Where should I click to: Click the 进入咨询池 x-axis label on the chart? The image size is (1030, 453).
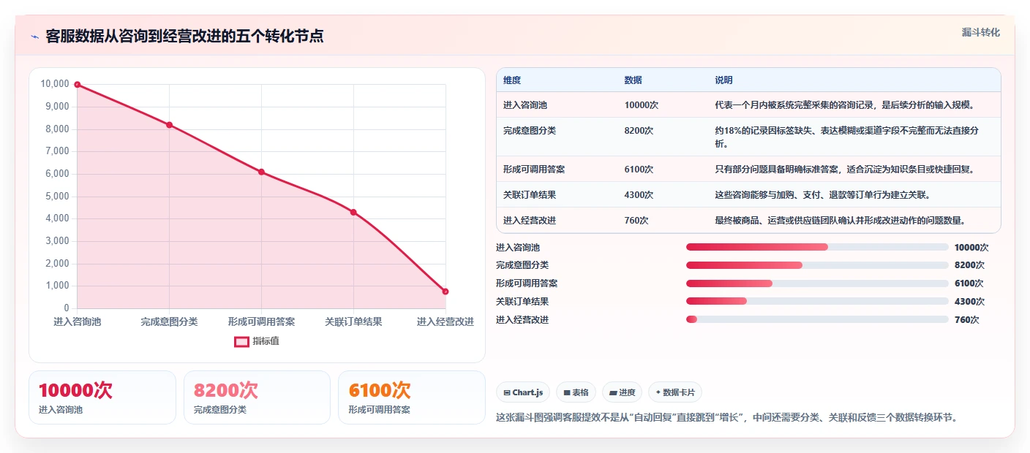78,321
